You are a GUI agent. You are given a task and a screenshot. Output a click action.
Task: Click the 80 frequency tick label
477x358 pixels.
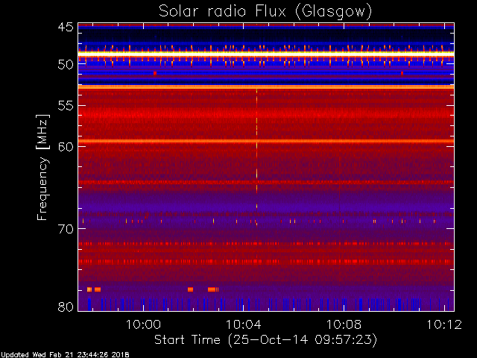[x=66, y=307]
